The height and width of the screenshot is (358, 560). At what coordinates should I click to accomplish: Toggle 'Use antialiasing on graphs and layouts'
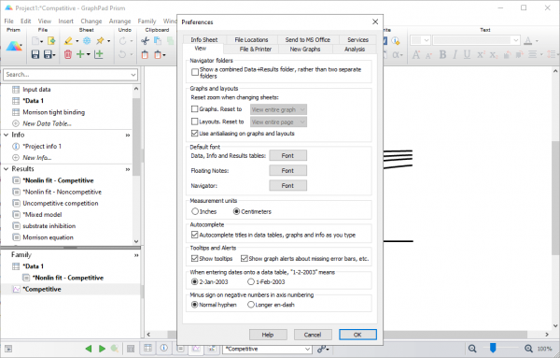pos(195,134)
